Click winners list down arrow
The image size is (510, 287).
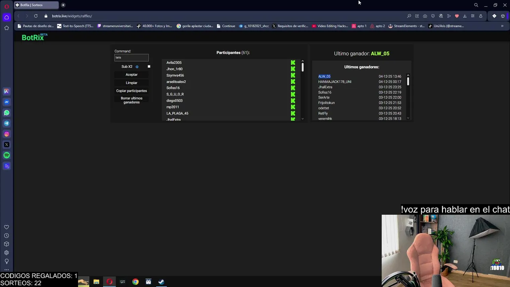(408, 118)
